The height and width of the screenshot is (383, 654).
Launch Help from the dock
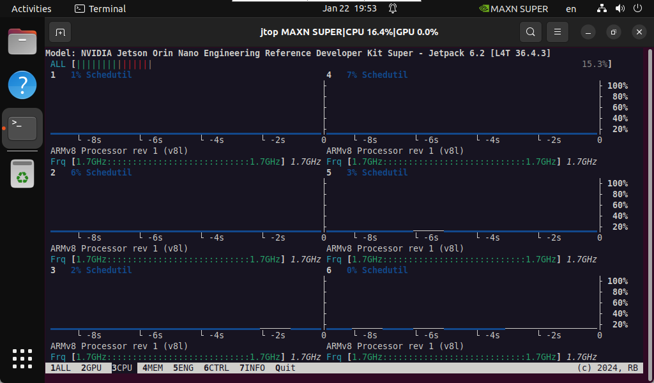[22, 84]
